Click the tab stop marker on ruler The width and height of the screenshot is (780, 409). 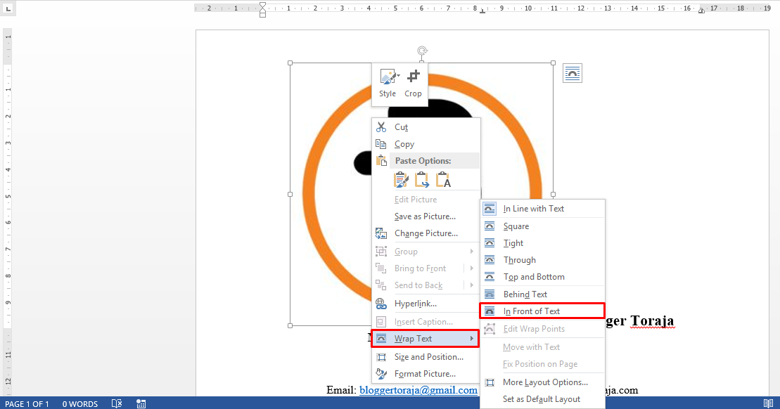point(482,11)
